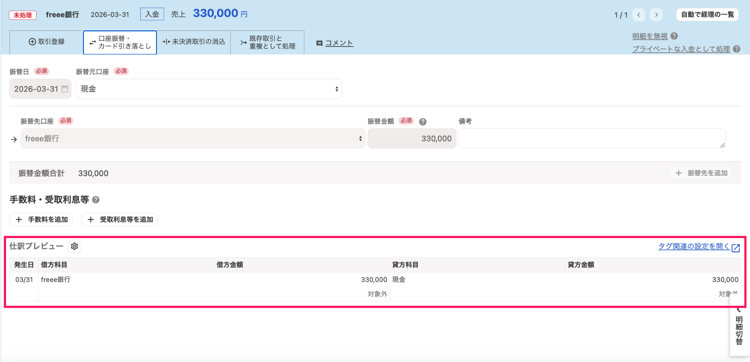Click プライベートな入金として処理 link

click(x=681, y=49)
